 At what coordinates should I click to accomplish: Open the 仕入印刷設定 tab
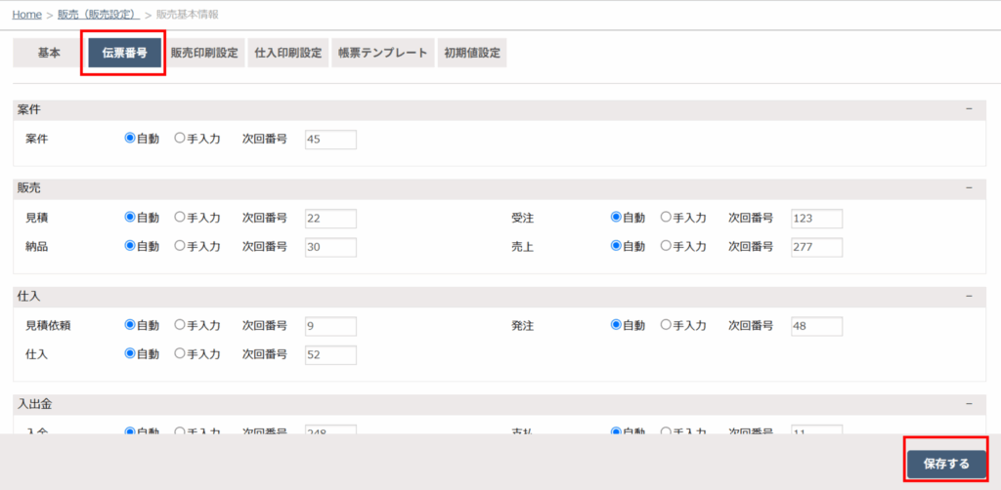pos(287,54)
